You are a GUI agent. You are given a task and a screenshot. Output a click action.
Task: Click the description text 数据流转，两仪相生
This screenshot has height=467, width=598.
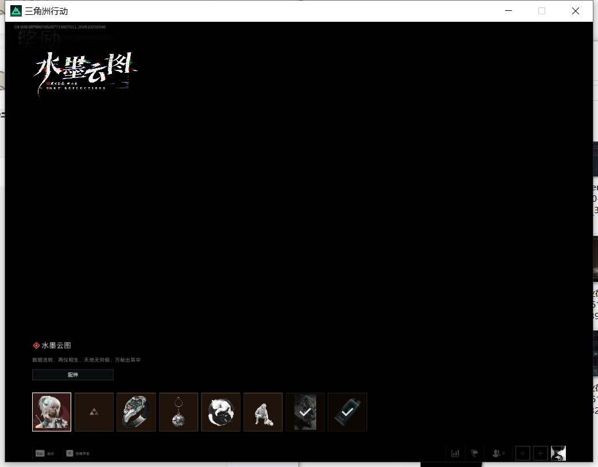[x=86, y=360]
